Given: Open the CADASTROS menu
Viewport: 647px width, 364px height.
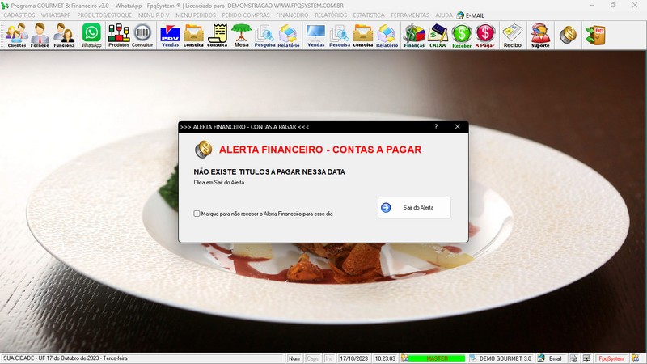Looking at the screenshot, I should [19, 15].
